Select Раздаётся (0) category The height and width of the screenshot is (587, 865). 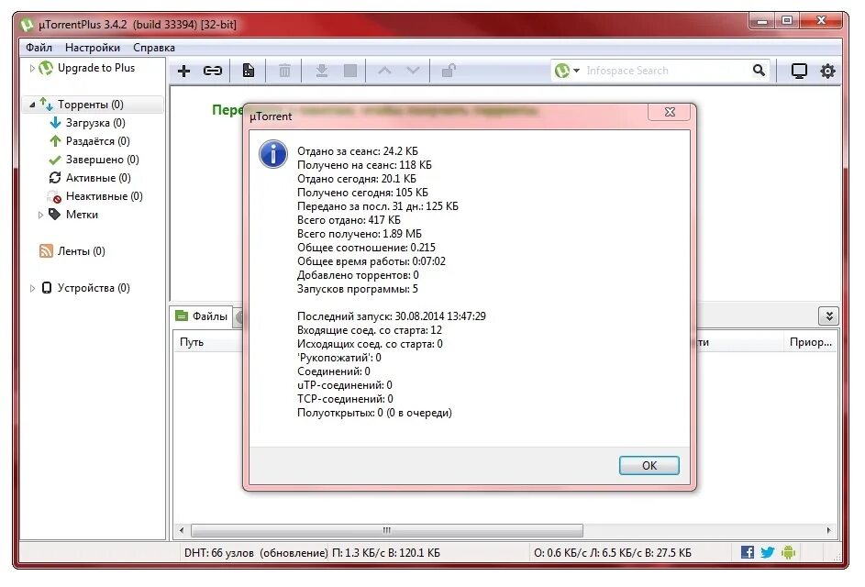pos(97,141)
